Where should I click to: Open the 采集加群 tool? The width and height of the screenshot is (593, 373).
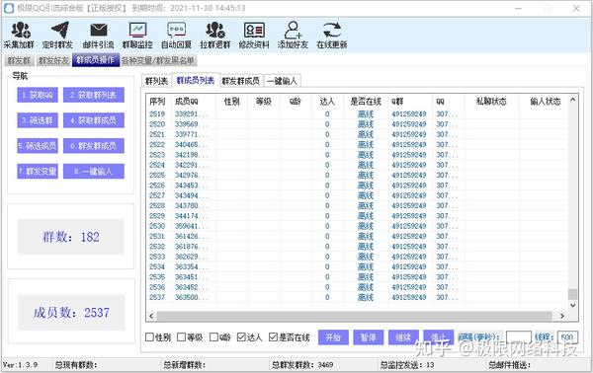coord(19,36)
